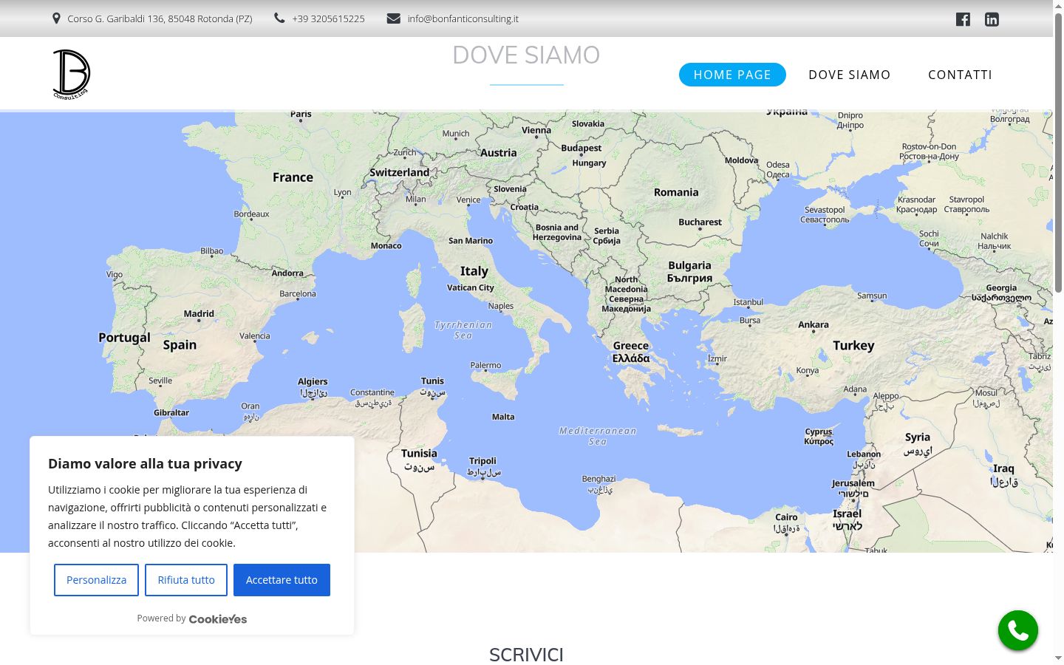Click the Spain label on the map
1064x665 pixels.
[x=180, y=345]
